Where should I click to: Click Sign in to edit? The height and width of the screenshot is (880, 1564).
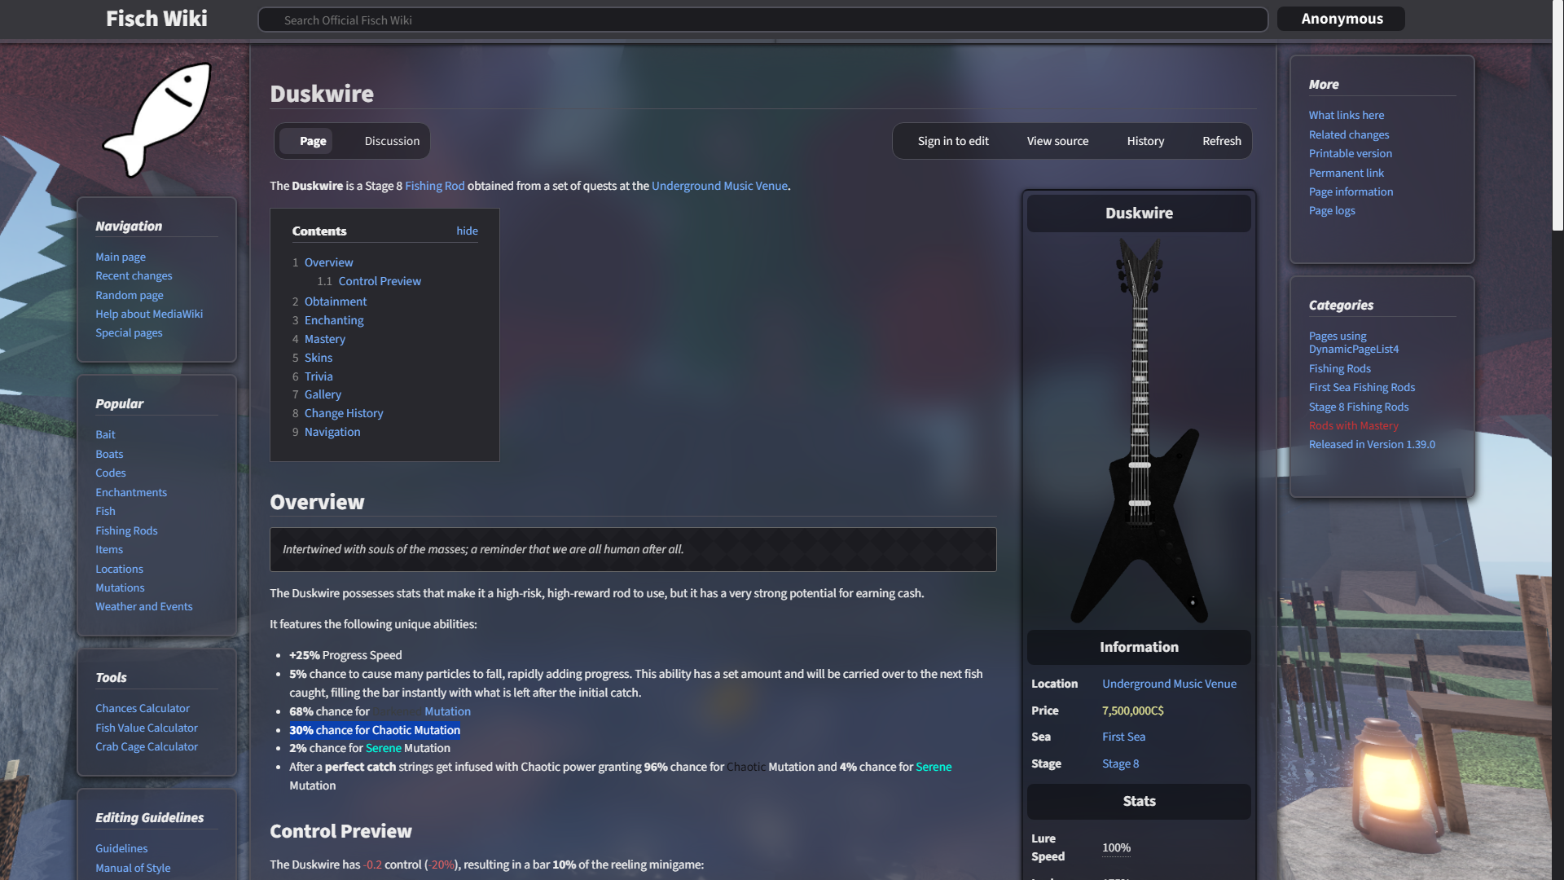953,141
